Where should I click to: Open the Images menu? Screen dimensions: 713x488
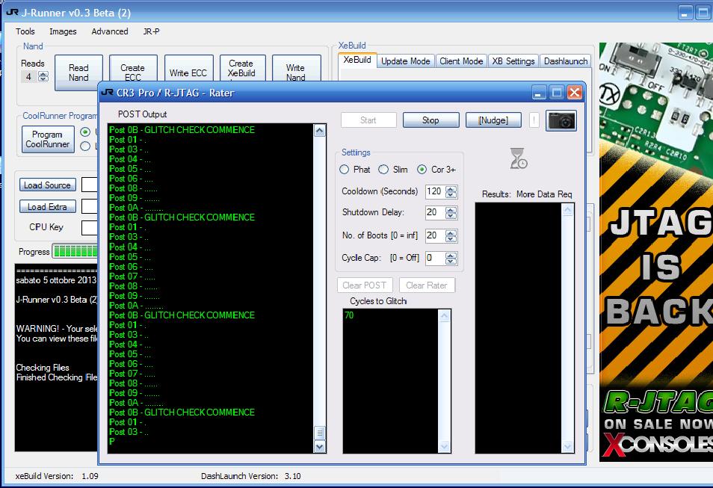coord(63,31)
